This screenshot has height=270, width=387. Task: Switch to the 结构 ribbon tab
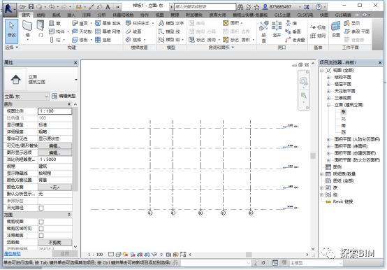click(x=41, y=15)
